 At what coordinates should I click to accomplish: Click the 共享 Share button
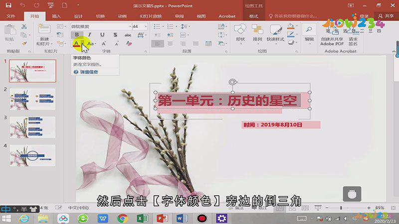(386, 16)
